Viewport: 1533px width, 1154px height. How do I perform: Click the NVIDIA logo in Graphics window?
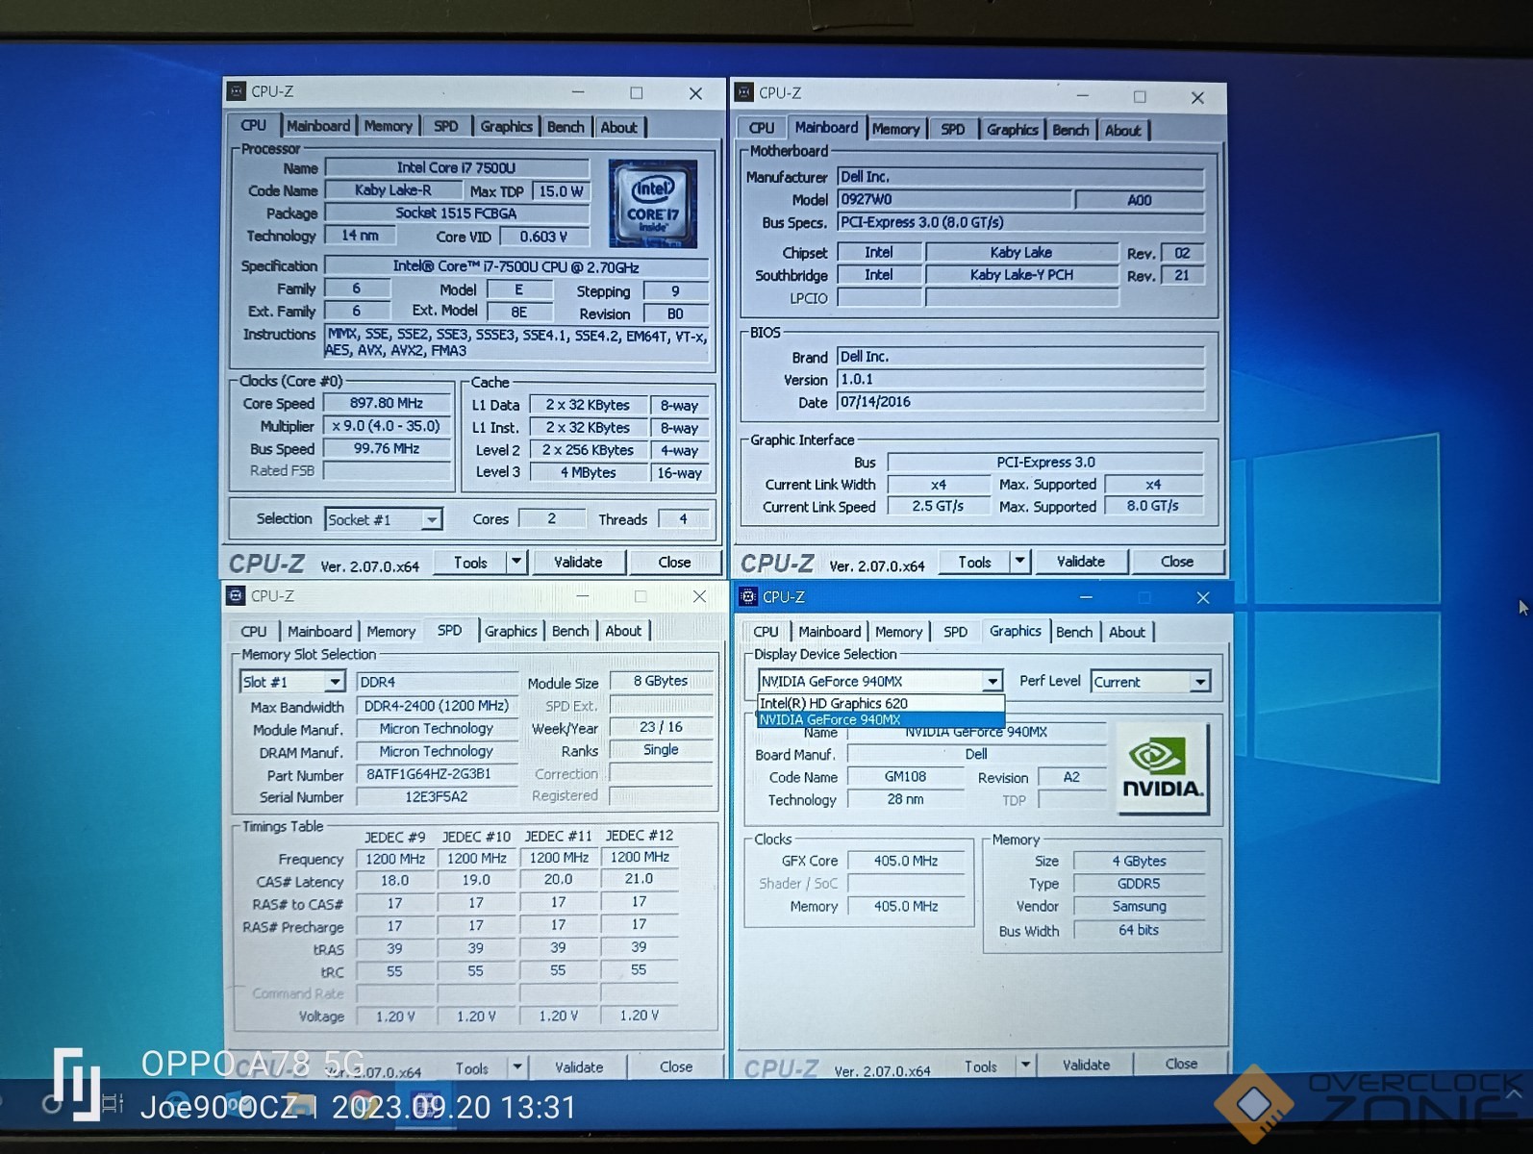(x=1162, y=769)
